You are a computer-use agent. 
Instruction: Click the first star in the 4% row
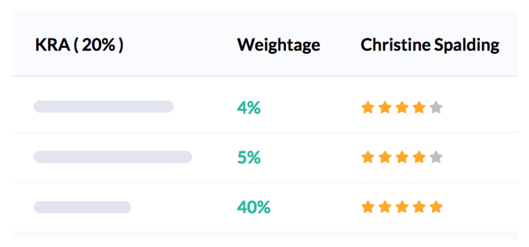368,107
